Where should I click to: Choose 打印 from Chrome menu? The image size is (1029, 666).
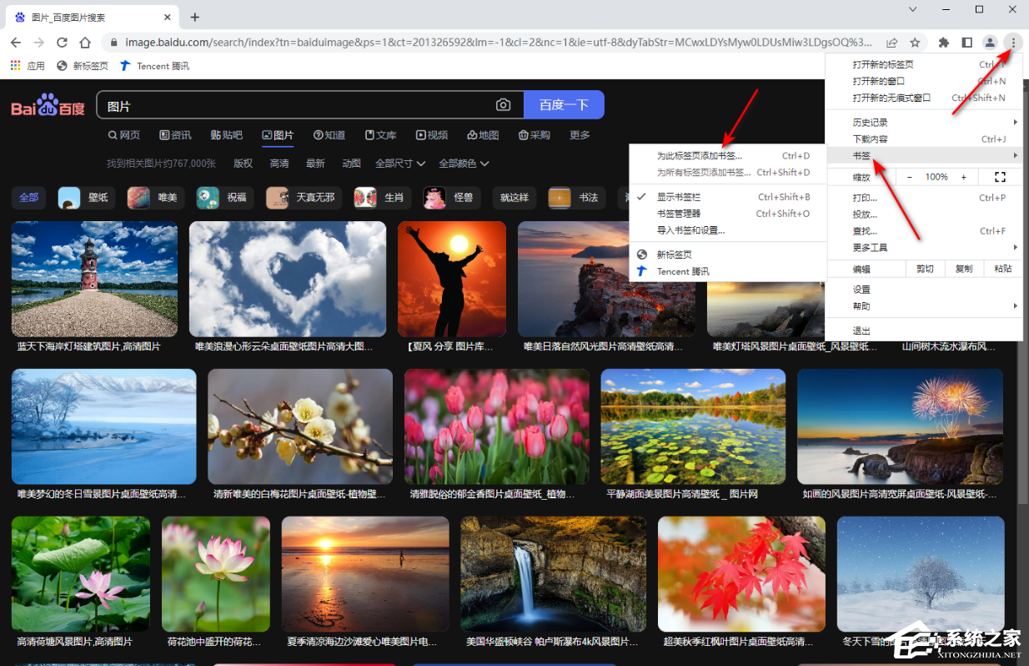[x=924, y=198]
